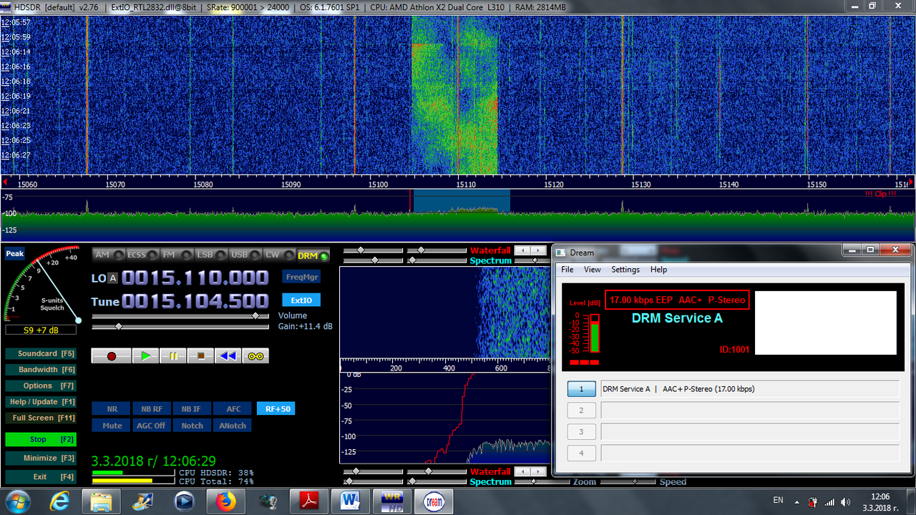916x515 pixels.
Task: Toggle the ANotch auto notch filter
Action: (233, 426)
